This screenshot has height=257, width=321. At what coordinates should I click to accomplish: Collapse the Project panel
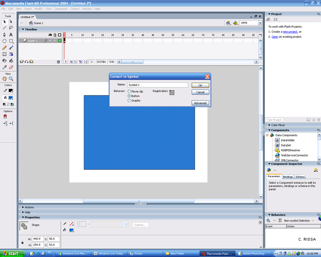[269, 14]
